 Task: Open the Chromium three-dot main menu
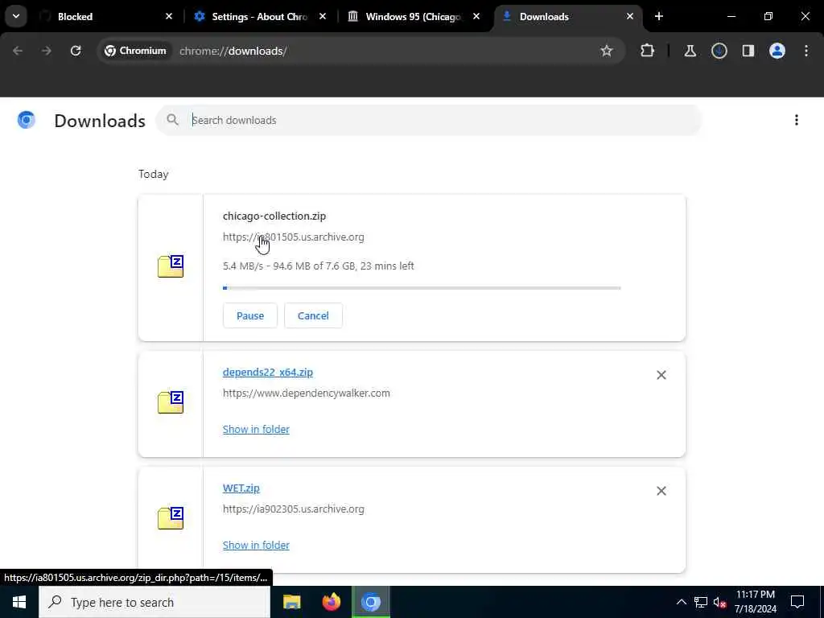806,51
